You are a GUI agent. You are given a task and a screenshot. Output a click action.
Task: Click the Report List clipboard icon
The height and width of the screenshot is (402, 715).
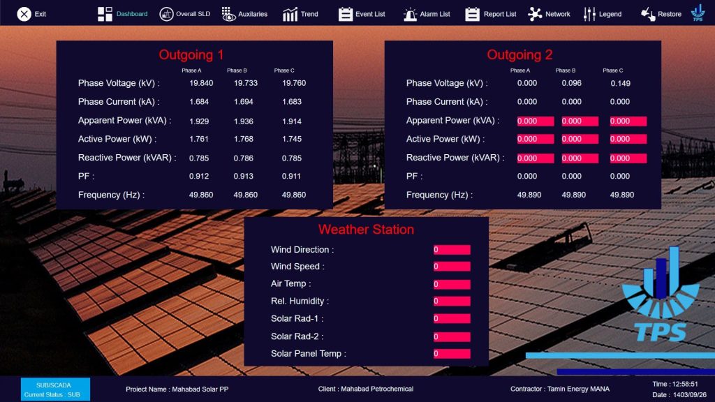(x=473, y=14)
